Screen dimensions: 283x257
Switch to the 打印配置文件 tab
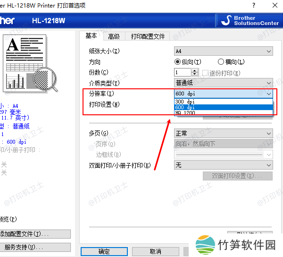(x=148, y=36)
